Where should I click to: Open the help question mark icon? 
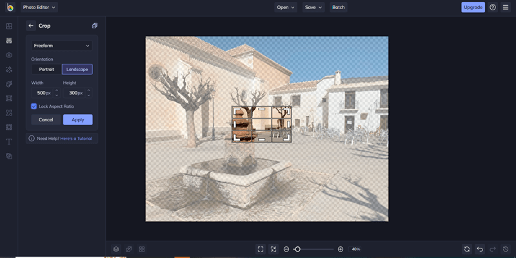tap(493, 7)
